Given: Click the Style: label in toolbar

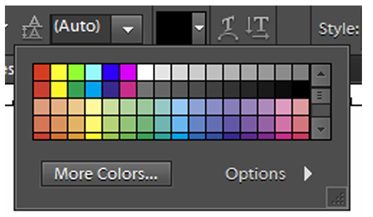Looking at the screenshot, I should pyautogui.click(x=338, y=29).
